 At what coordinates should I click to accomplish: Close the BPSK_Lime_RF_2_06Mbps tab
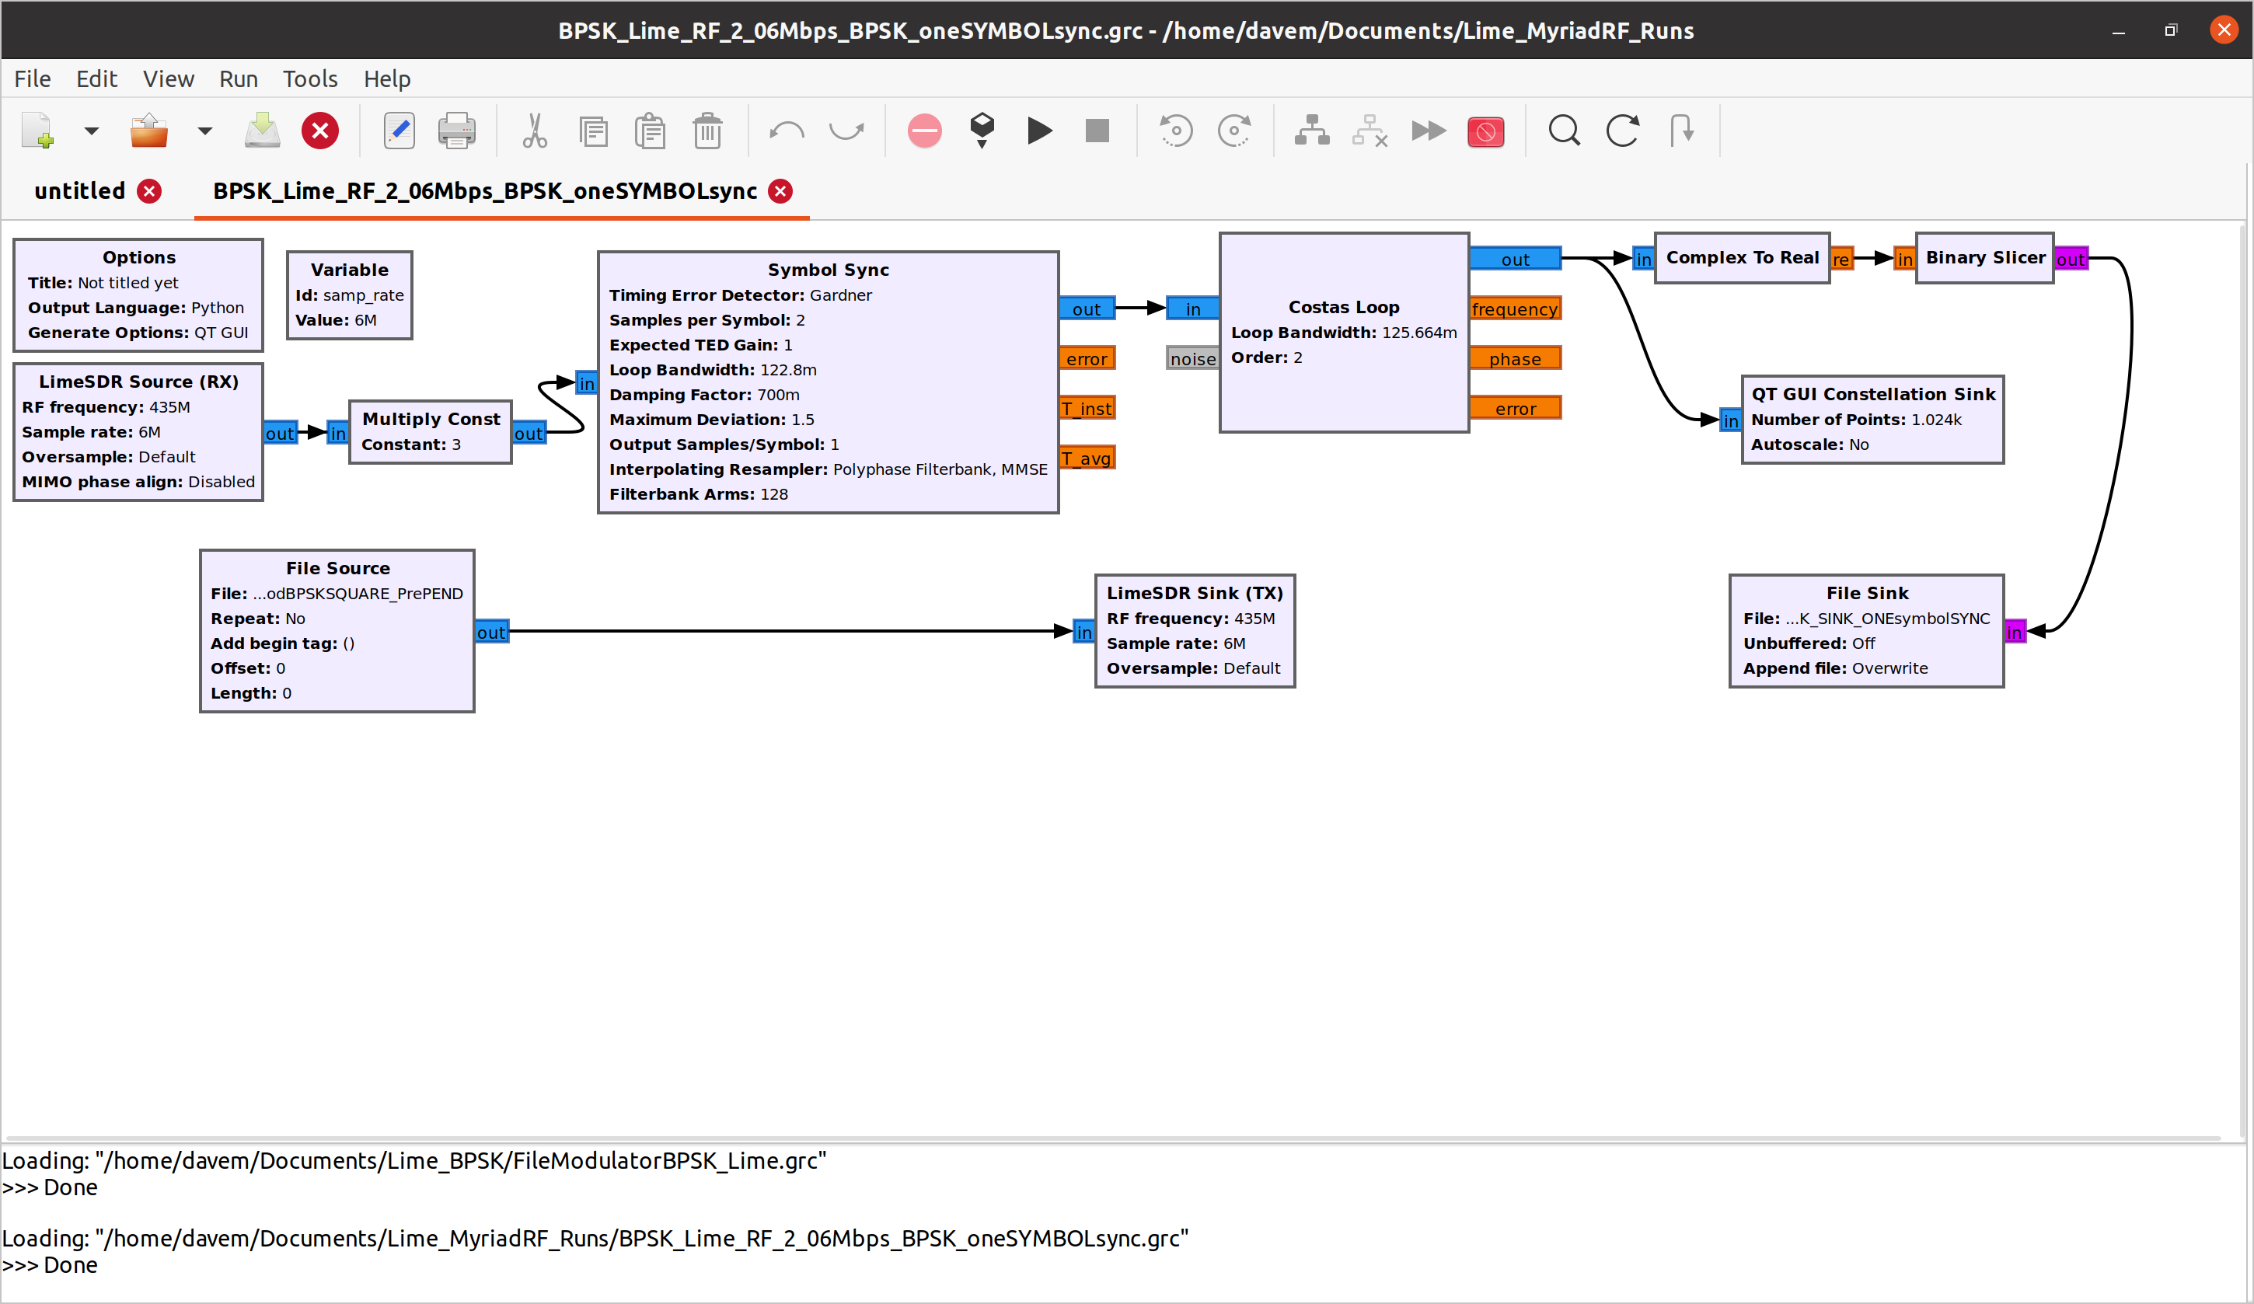780,190
